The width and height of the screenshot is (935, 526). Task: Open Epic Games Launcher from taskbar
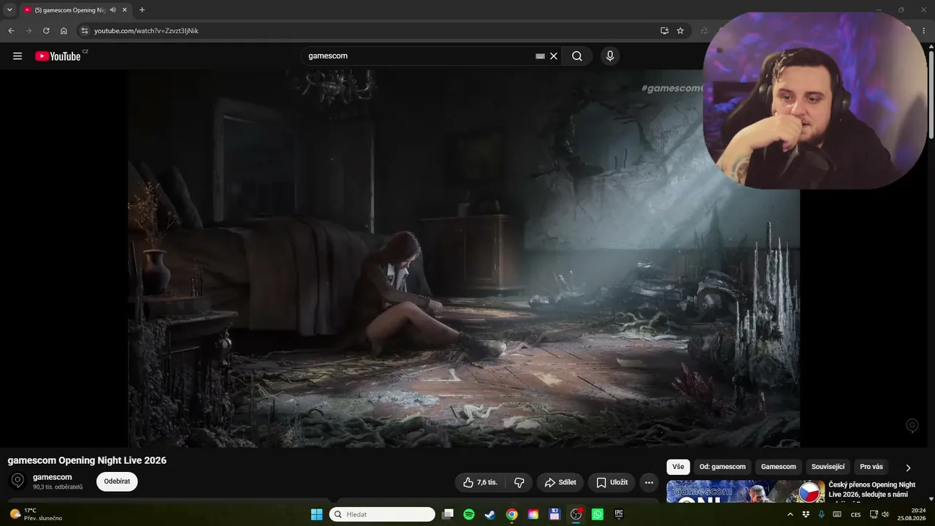619,514
